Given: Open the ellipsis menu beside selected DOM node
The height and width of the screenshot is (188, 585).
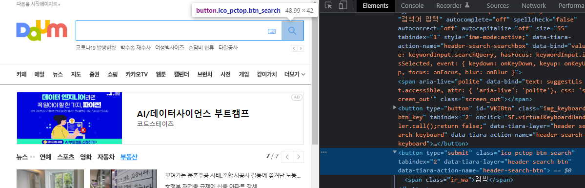Looking at the screenshot, I should click(324, 152).
